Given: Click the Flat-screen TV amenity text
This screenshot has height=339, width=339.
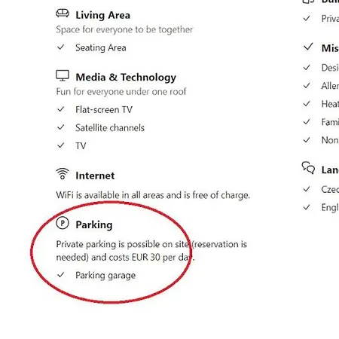Looking at the screenshot, I should coord(104,110).
